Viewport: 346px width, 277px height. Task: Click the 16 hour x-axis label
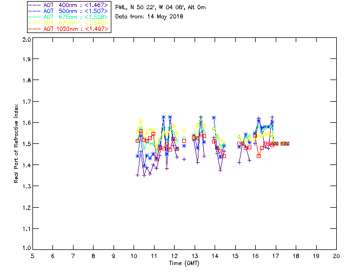(x=256, y=256)
